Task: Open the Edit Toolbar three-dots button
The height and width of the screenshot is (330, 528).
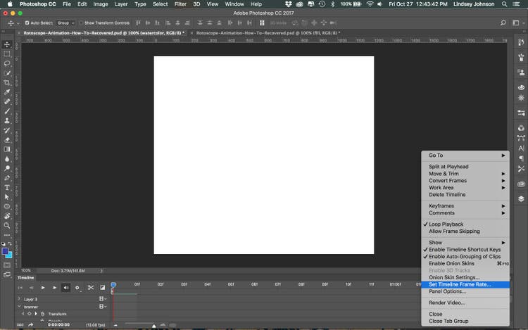Action: 7,235
